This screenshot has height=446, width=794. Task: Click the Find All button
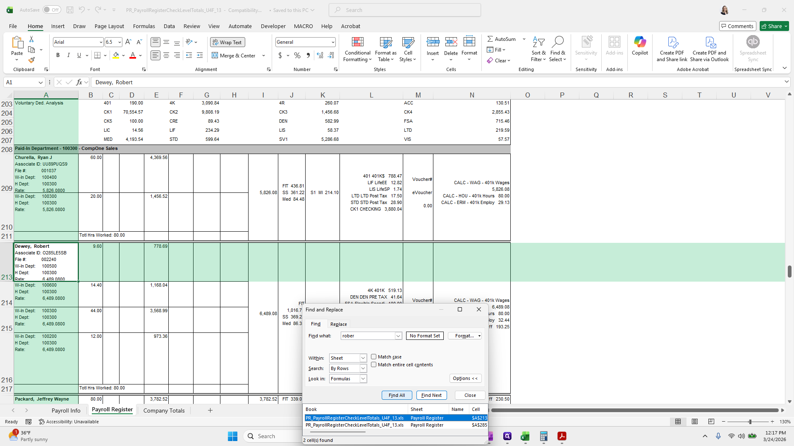[397, 395]
